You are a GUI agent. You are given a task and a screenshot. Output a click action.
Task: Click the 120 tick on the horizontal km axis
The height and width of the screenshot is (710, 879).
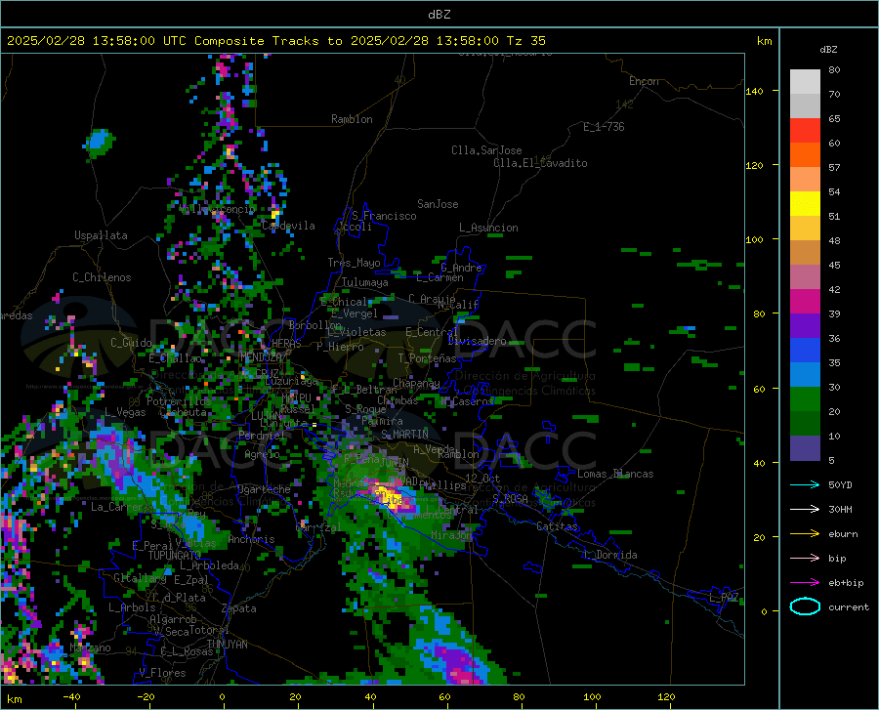[x=666, y=696]
